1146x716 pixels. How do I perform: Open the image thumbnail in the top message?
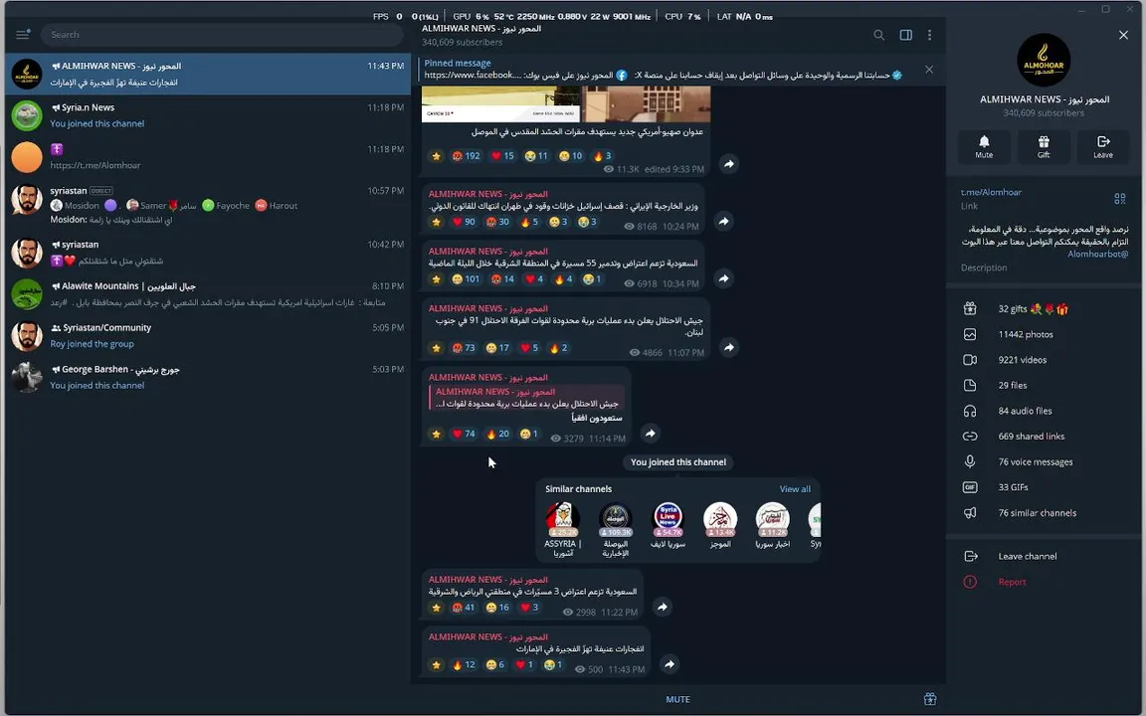click(566, 103)
